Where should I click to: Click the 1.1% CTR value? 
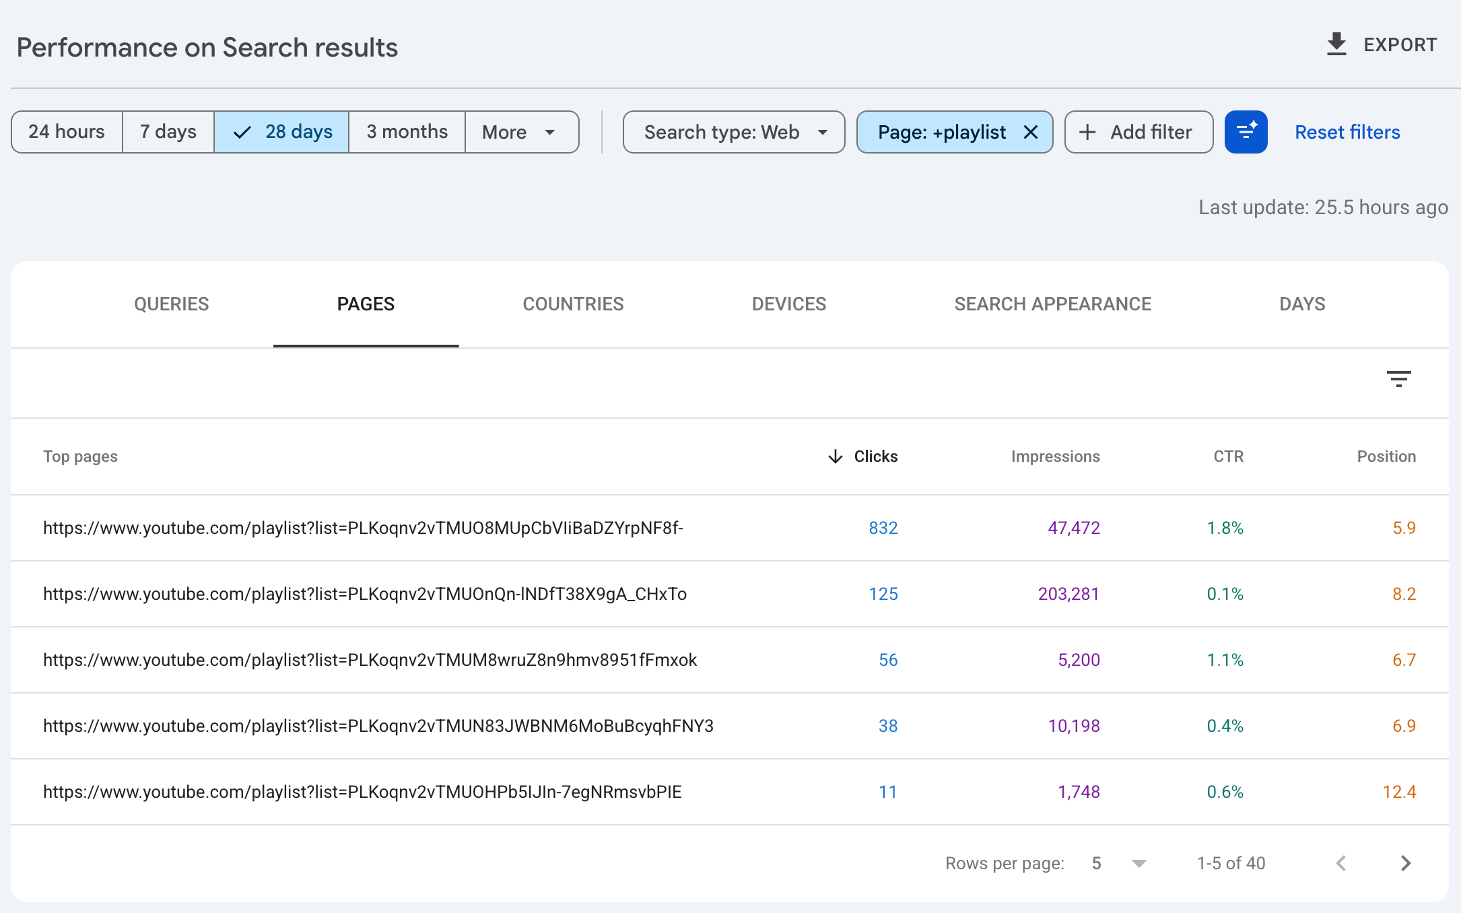pos(1225,660)
